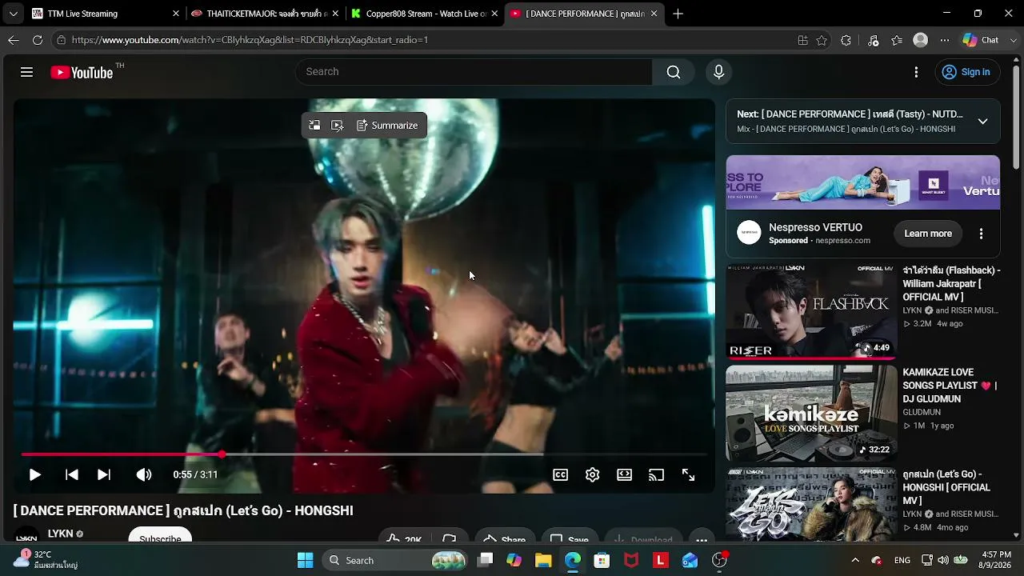Viewport: 1024px width, 576px height.
Task: Go to the previous video
Action: (x=71, y=474)
